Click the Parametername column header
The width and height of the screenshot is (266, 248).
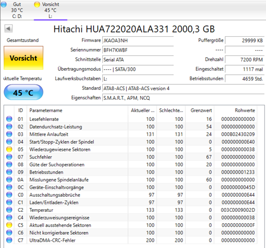click(77, 110)
